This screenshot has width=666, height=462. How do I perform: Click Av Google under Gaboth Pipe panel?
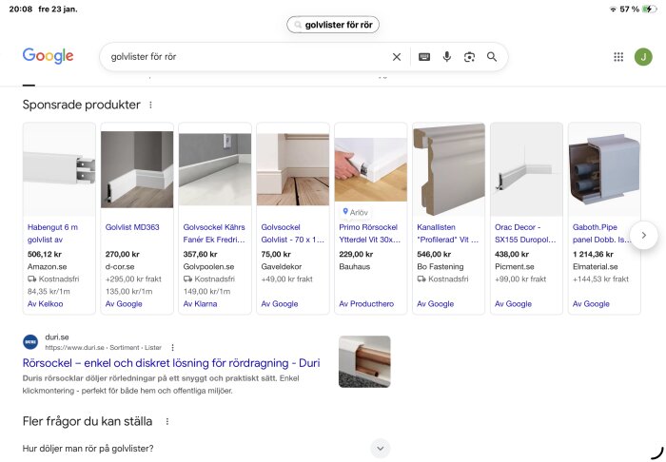(591, 304)
